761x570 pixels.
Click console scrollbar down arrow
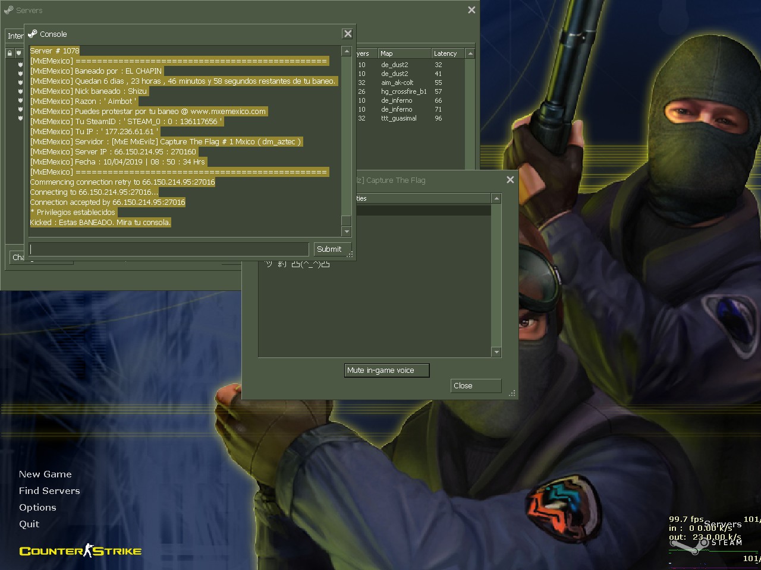(x=347, y=232)
